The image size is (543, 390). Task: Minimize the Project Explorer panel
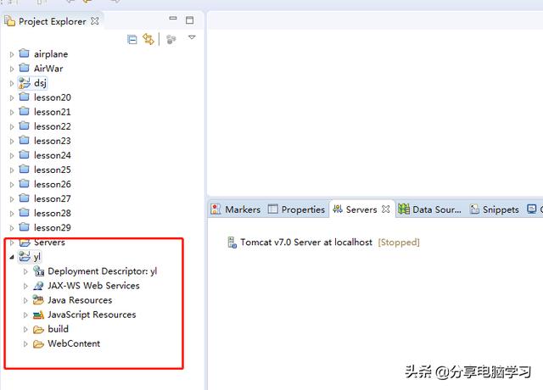click(x=173, y=19)
